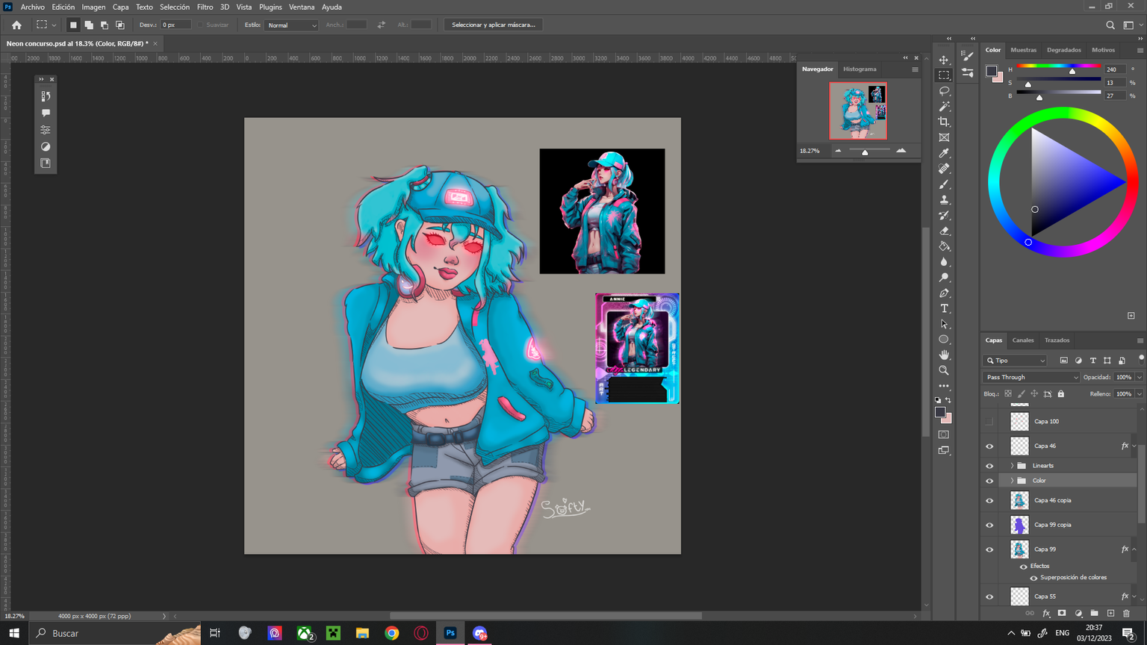Click the Home icon in options bar

coord(16,25)
